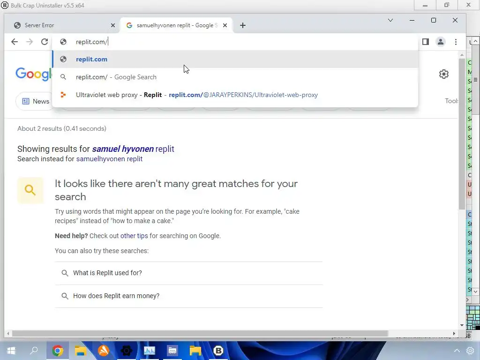Viewport: 480px width, 360px height.
Task: Choose the 'replit.com/ - Google Search' suggestion
Action: tap(235, 77)
